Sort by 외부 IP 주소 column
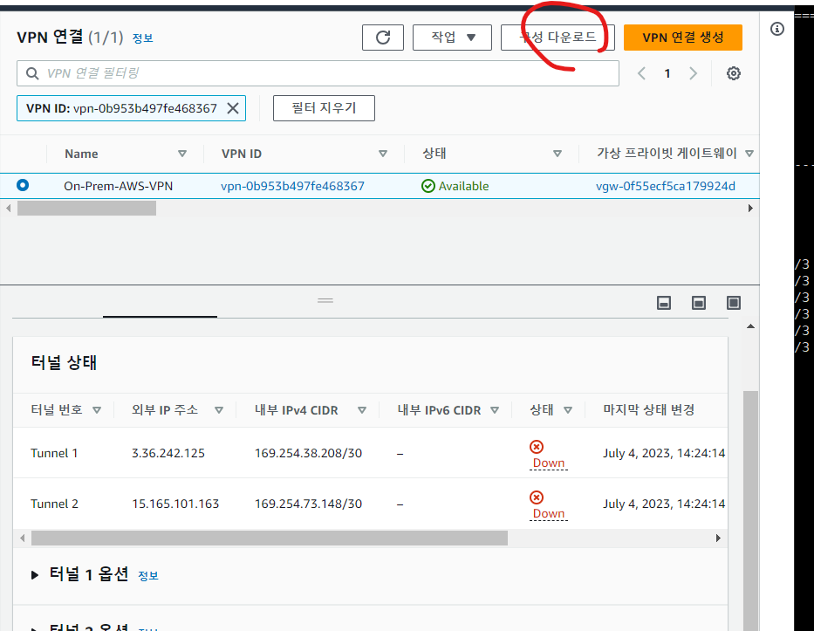 [x=219, y=410]
